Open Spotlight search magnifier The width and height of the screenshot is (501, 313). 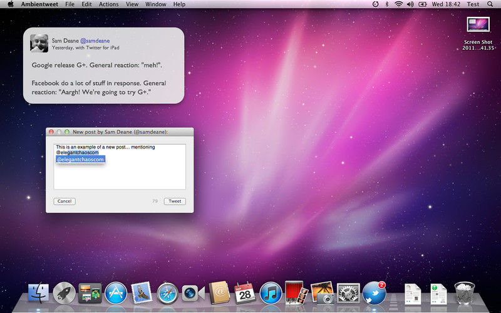pos(490,4)
